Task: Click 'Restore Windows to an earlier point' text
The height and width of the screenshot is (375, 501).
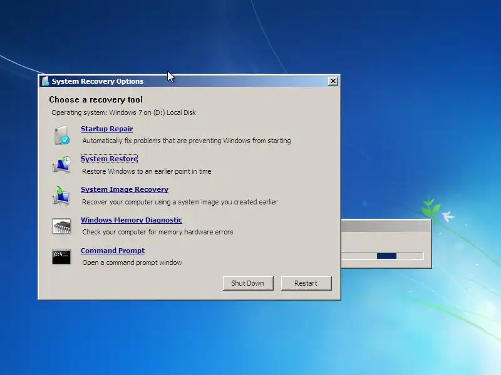Action: tap(147, 171)
